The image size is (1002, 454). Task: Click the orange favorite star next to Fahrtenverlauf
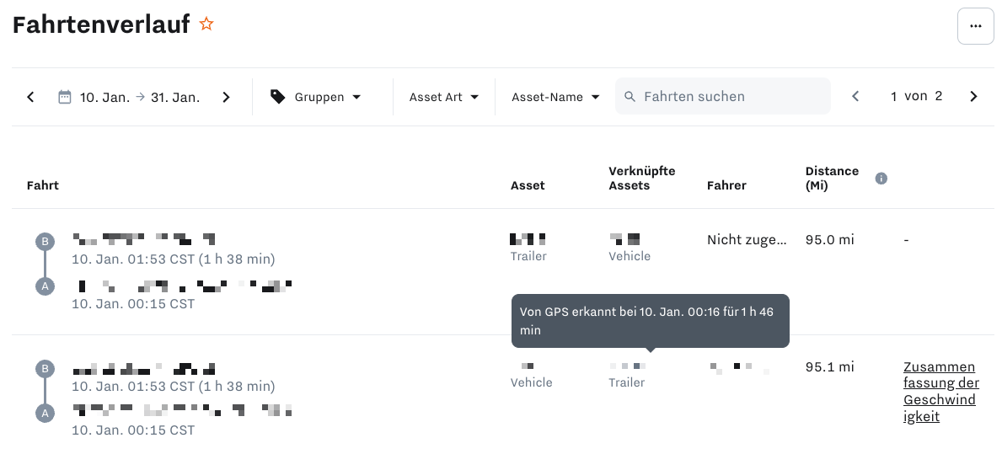coord(206,24)
